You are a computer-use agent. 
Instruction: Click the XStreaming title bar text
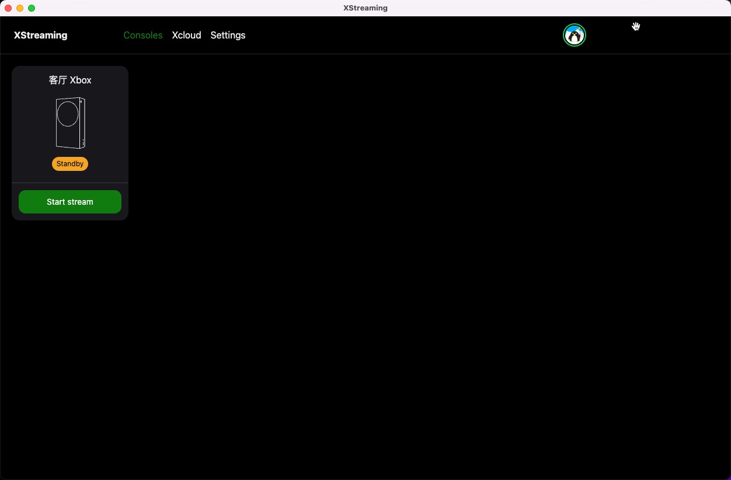point(365,8)
